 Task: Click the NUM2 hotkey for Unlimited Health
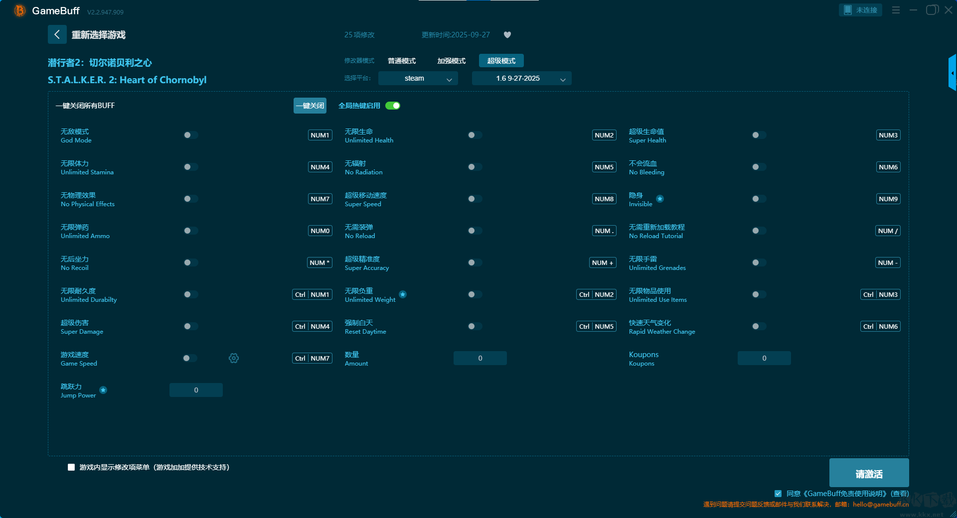click(604, 135)
